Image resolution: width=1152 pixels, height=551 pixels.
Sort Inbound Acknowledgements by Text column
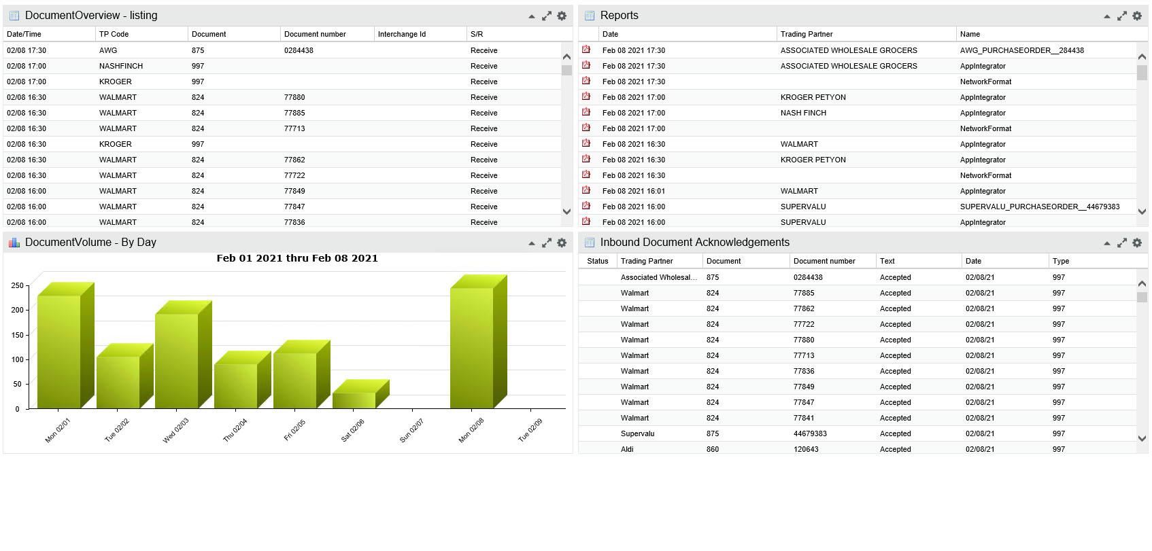(919, 261)
